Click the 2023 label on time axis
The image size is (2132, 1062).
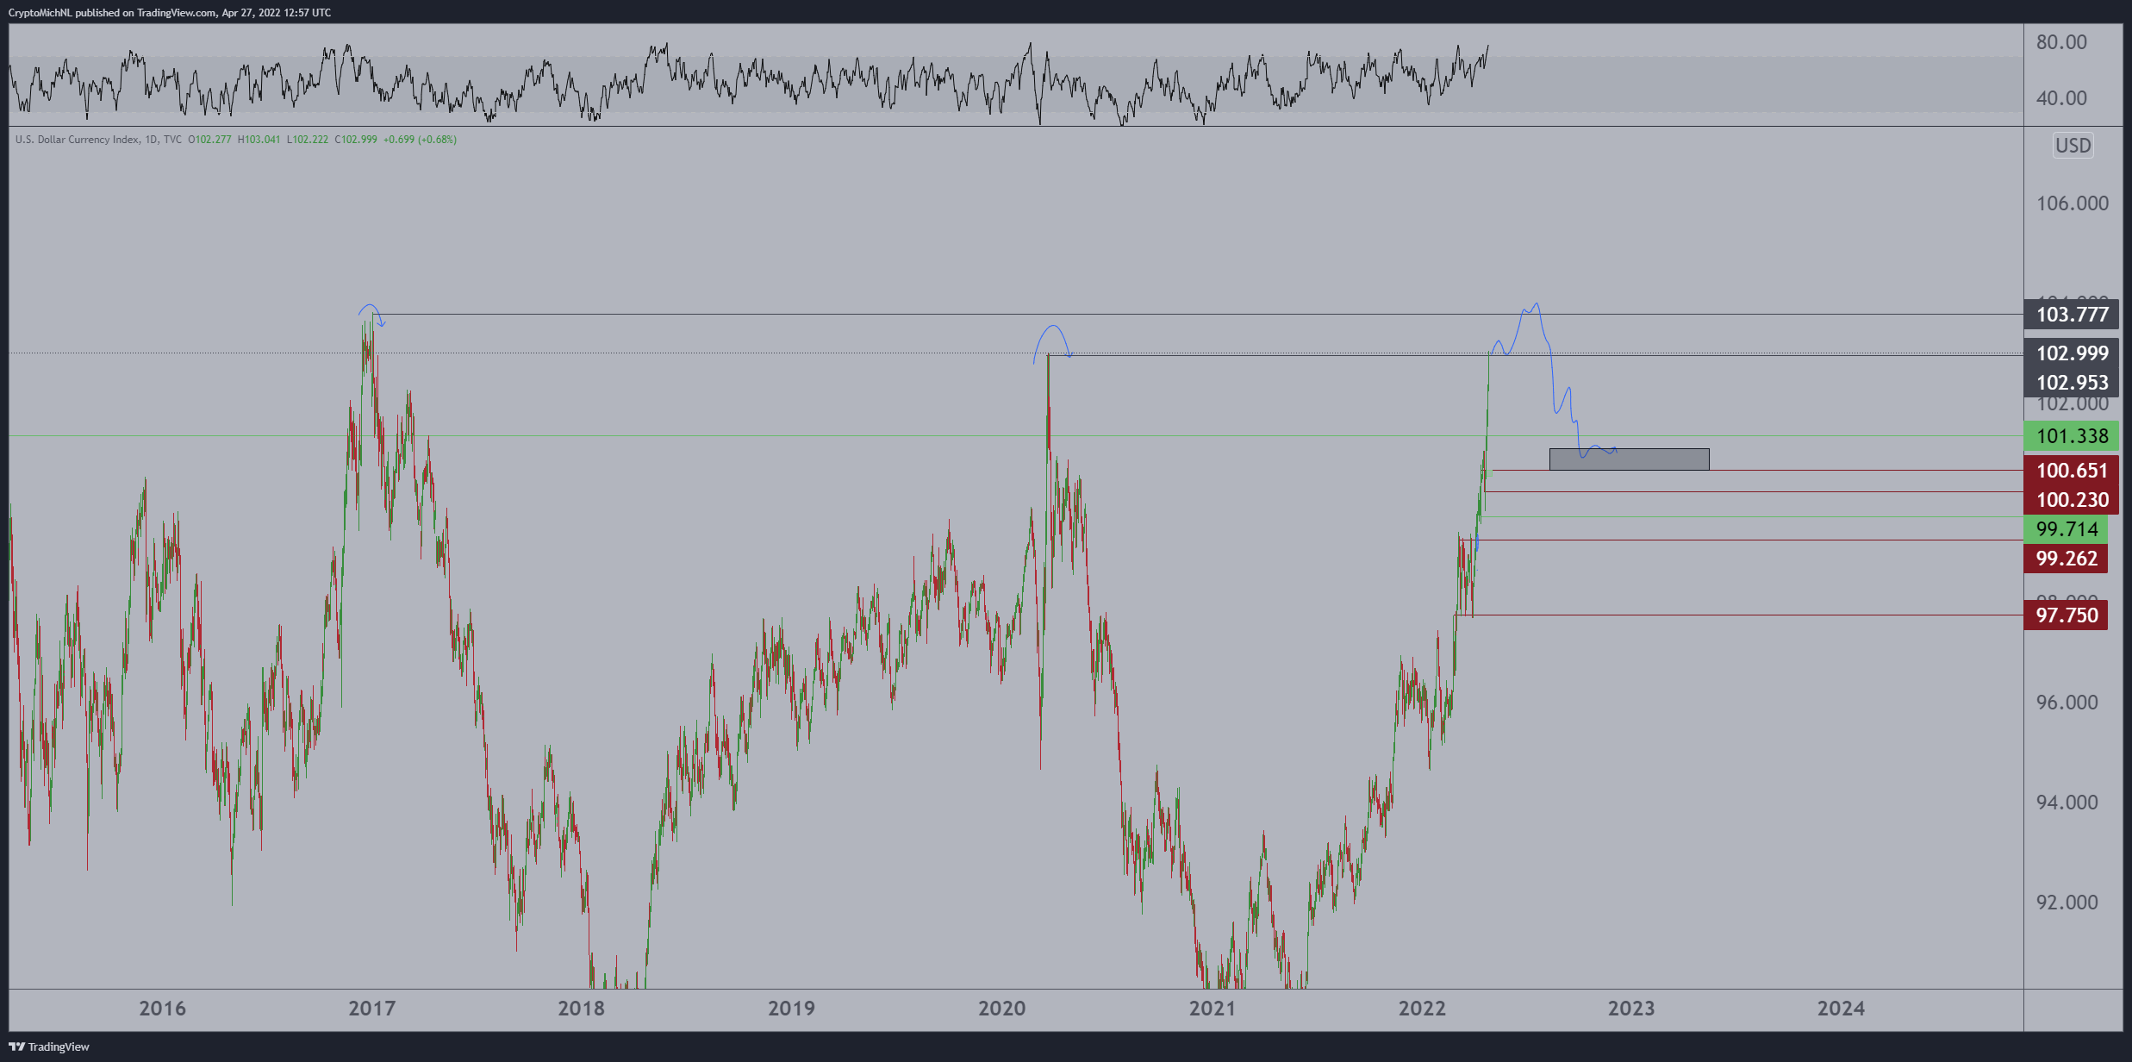(1630, 1009)
